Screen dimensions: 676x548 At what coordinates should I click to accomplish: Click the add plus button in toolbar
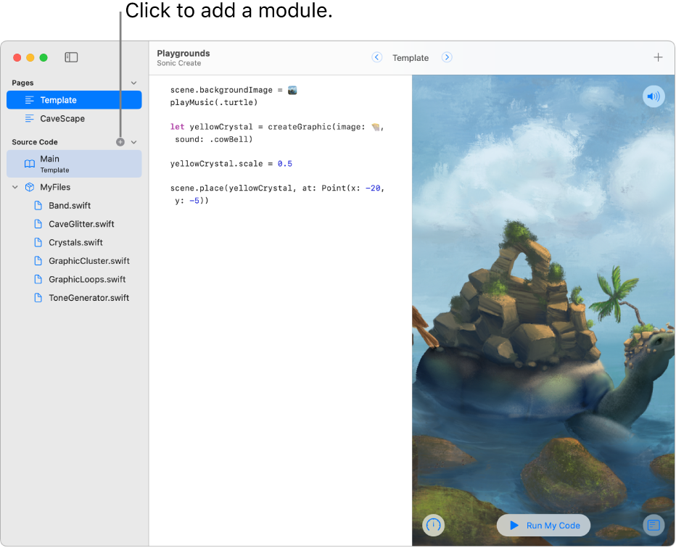[x=658, y=57]
